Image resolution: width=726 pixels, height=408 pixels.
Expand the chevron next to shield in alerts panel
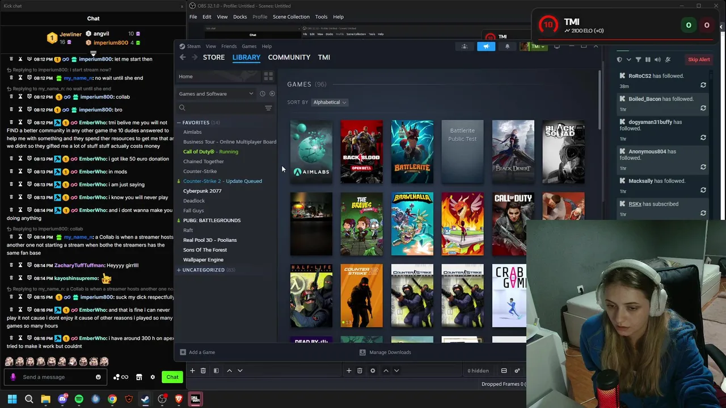628,59
